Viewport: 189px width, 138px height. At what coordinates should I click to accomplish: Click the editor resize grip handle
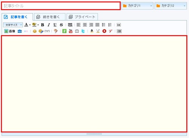(x=94, y=134)
